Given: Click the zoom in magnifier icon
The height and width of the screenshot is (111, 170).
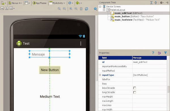Looking at the screenshot, I should [71, 9].
